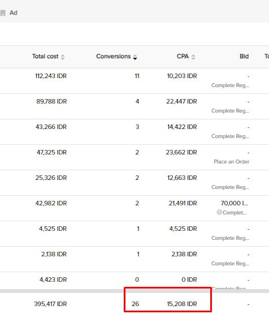This screenshot has height=314, width=269.
Task: Click the help icon beside Complet... bid
Action: [219, 212]
